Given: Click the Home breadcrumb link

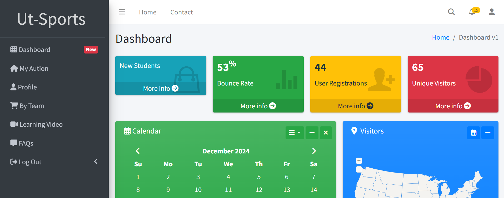Looking at the screenshot, I should 441,38.
